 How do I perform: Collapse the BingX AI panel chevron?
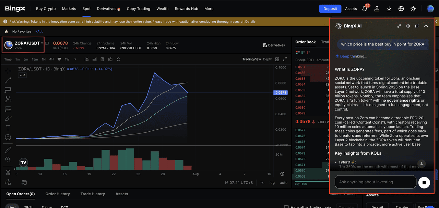click(x=426, y=26)
